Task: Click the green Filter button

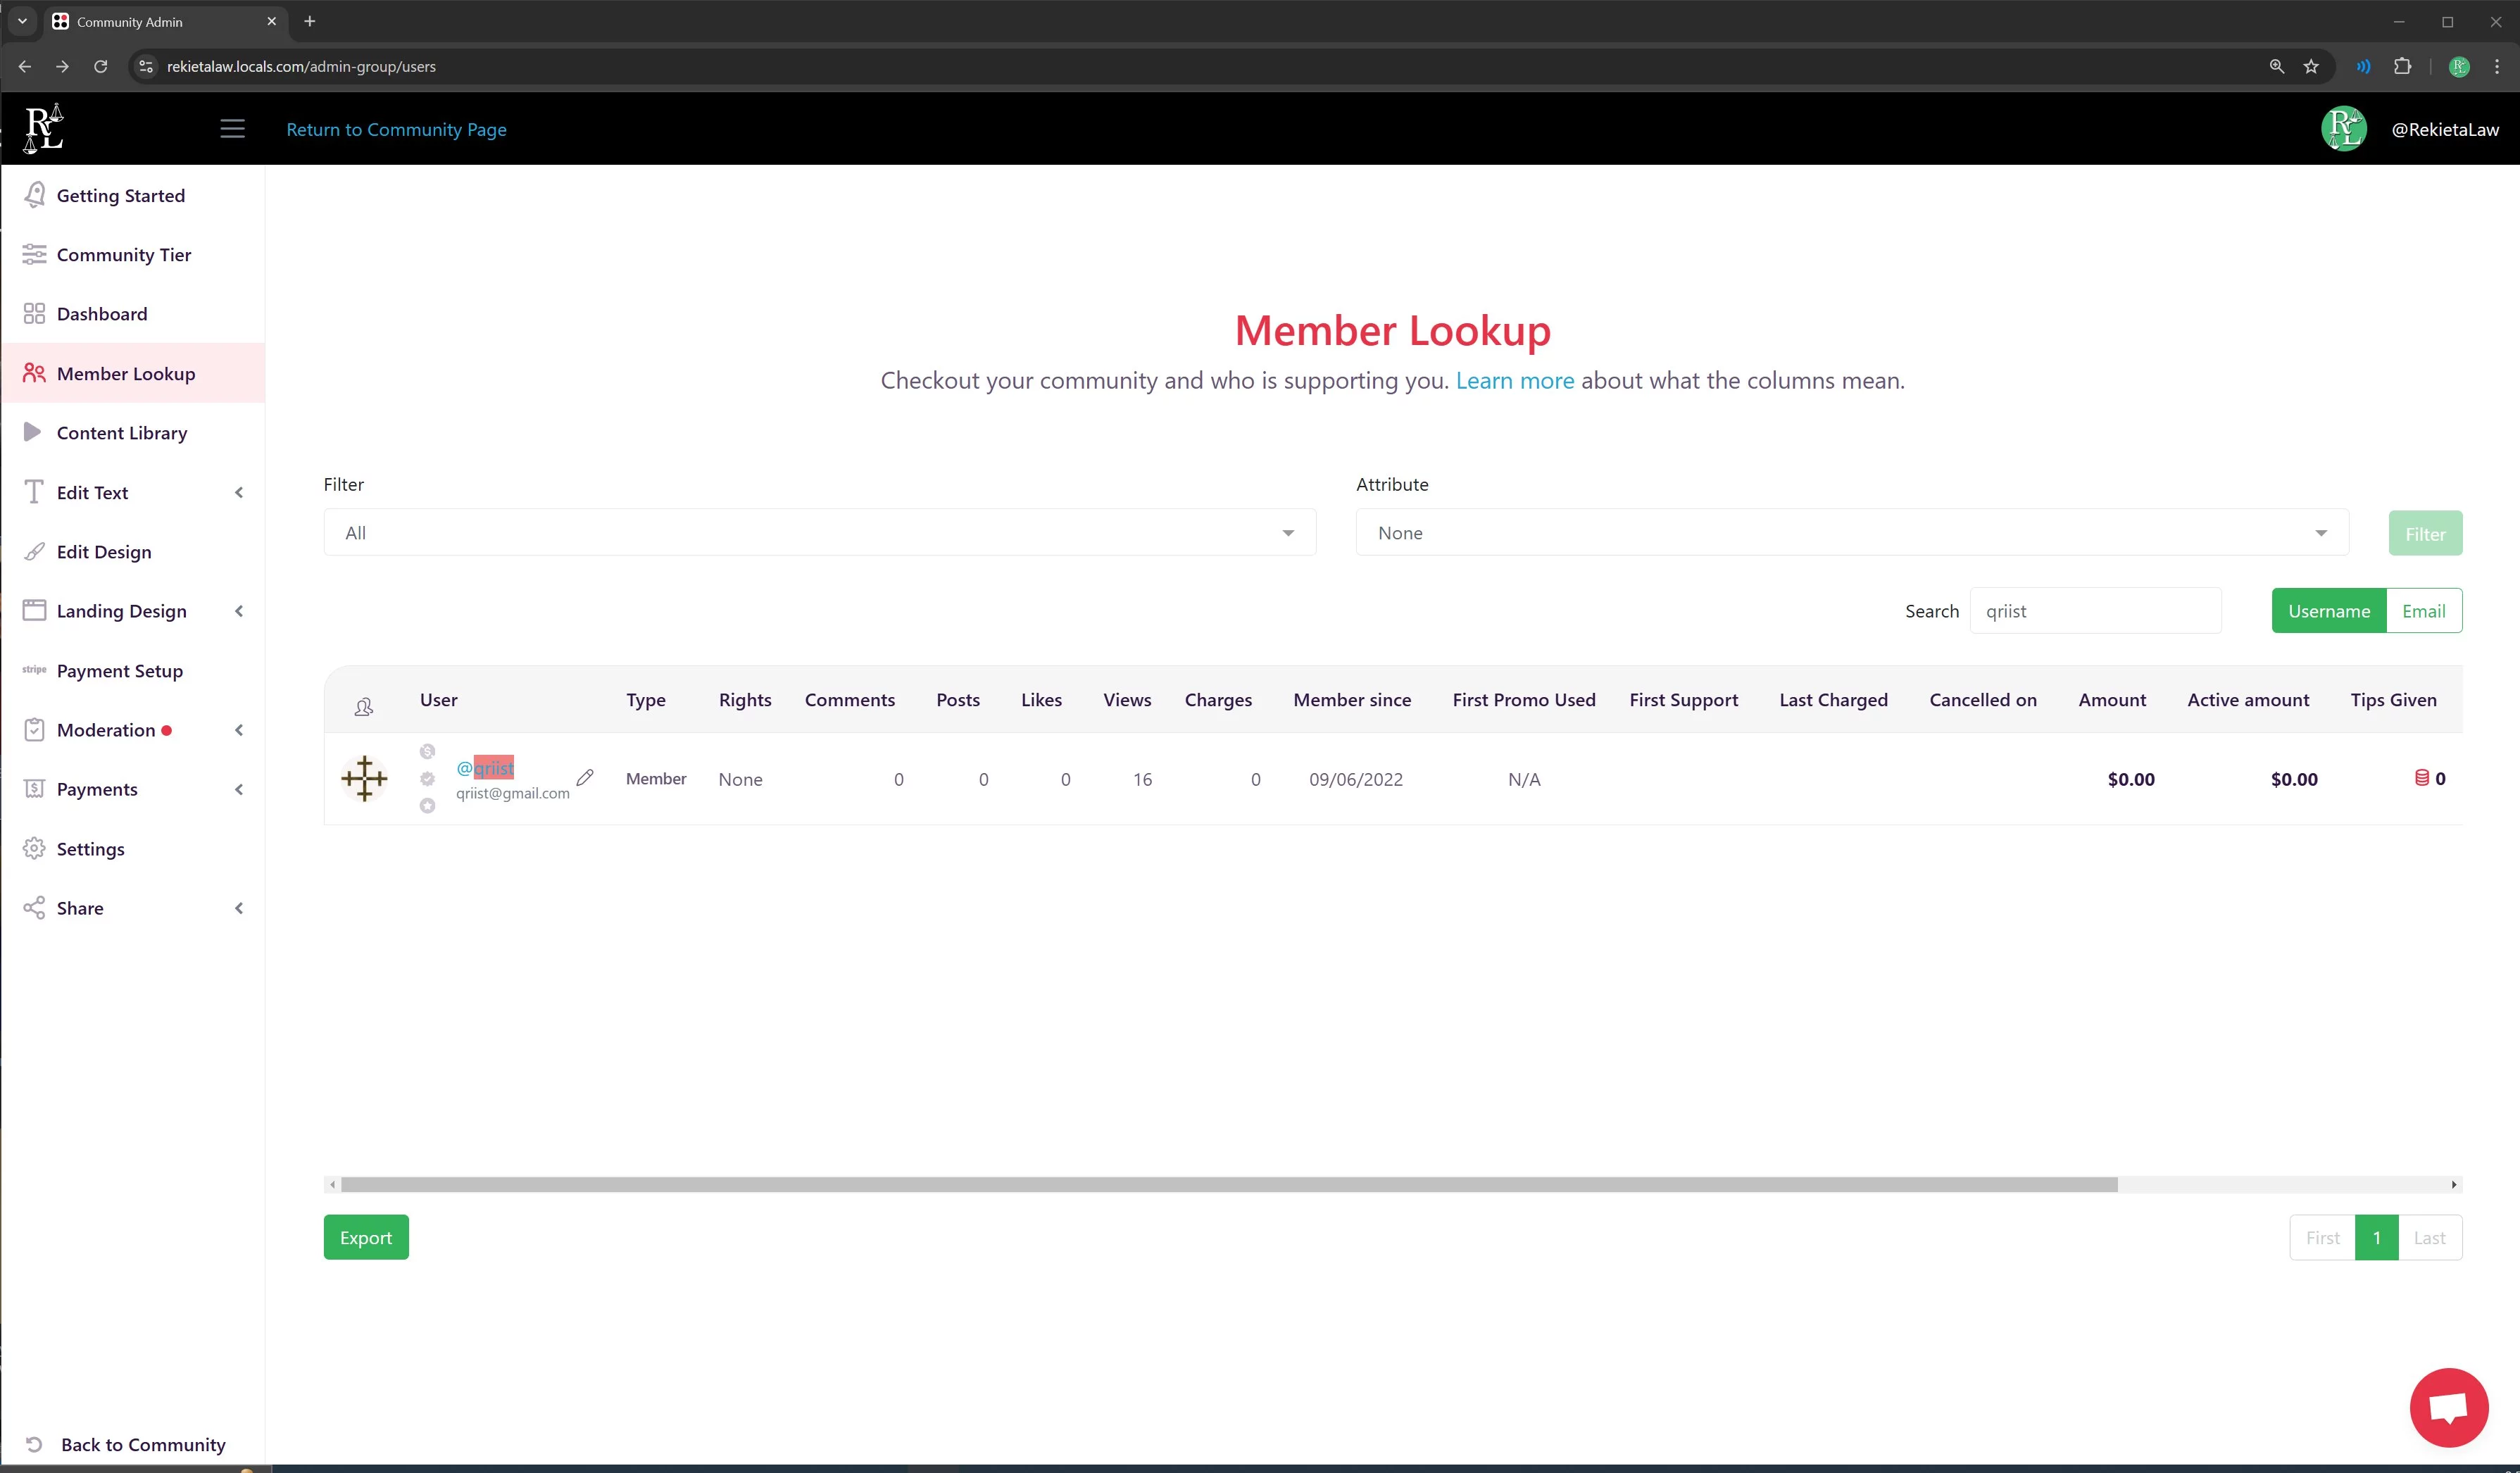Action: pos(2425,533)
